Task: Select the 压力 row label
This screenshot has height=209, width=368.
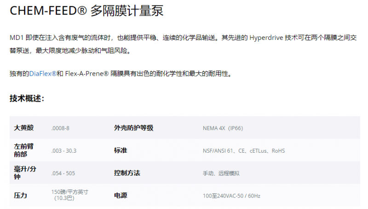Action: (21, 195)
